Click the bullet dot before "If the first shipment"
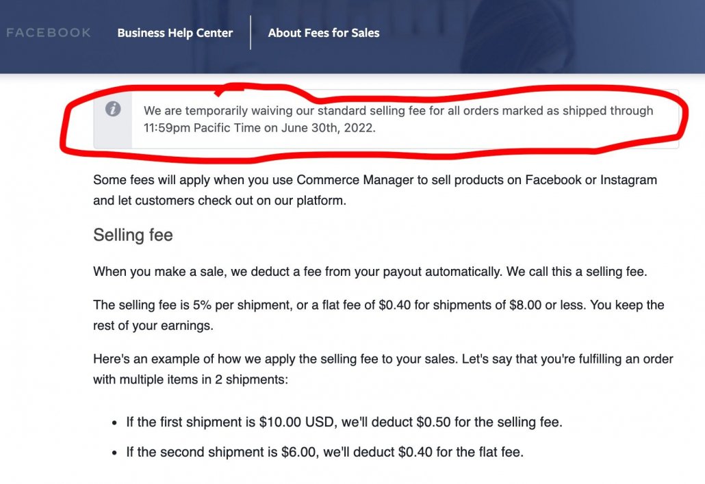 [115, 422]
